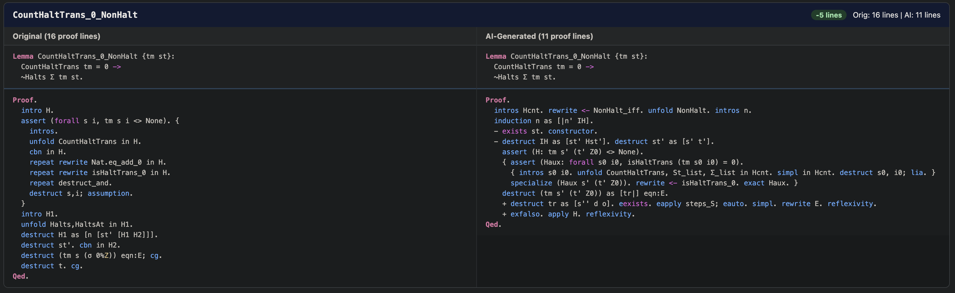Click the "unfold CountHaltTrans in H." line
955x293 pixels.
pyautogui.click(x=85, y=141)
